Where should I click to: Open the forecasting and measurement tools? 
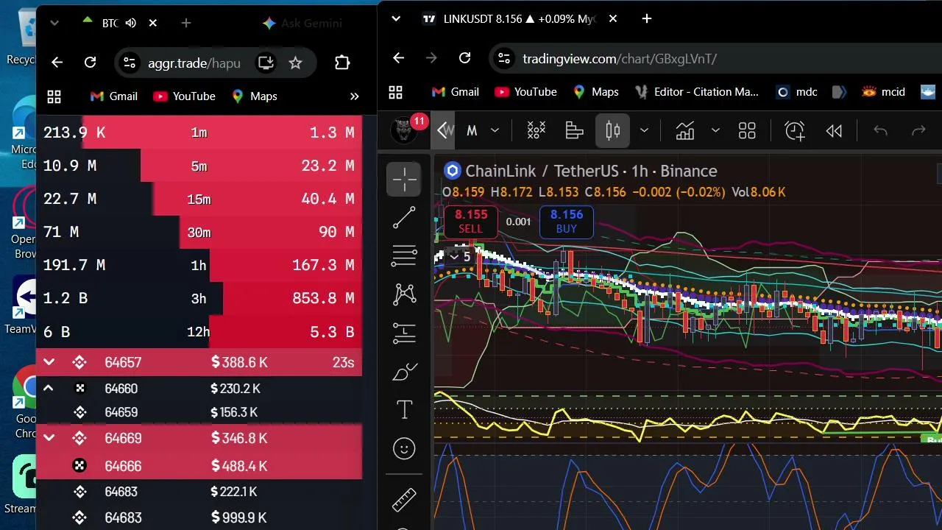[404, 333]
